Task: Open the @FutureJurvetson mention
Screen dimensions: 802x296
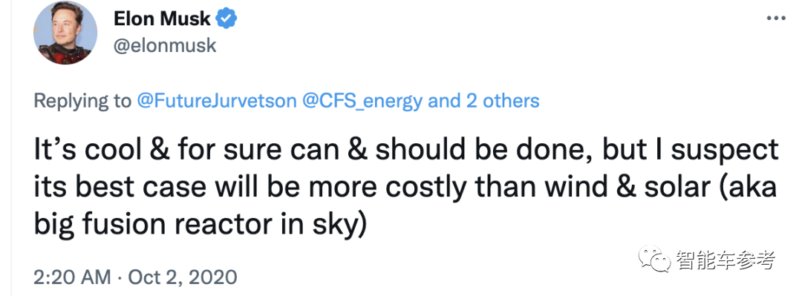Action: [216, 101]
